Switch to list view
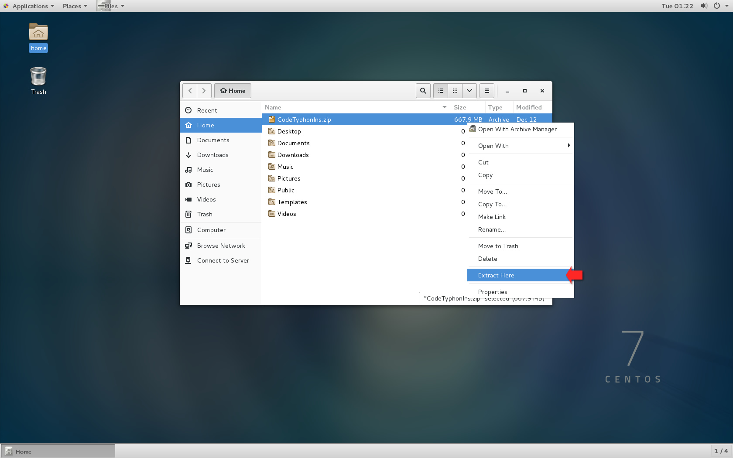Screen dimensions: 733x458 click(x=440, y=91)
